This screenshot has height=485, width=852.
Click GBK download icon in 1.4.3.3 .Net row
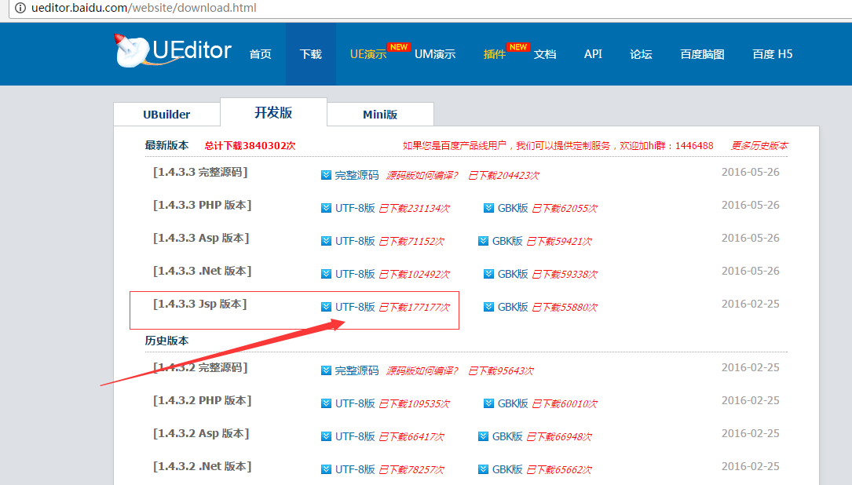tap(488, 274)
